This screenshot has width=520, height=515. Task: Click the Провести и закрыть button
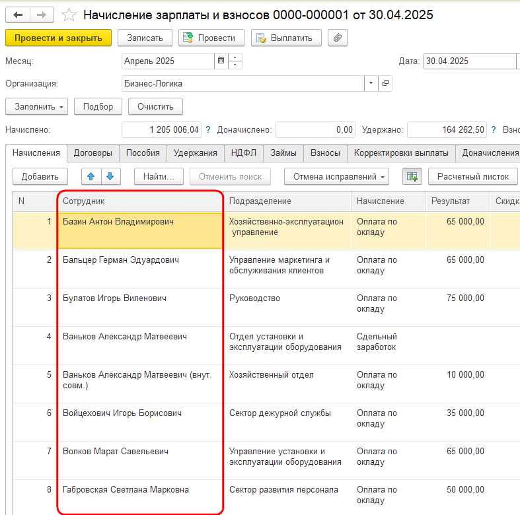pos(58,38)
